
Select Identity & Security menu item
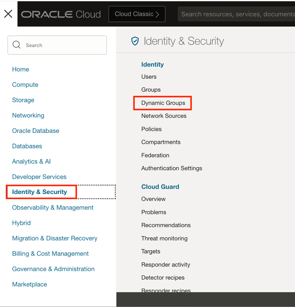pyautogui.click(x=40, y=192)
